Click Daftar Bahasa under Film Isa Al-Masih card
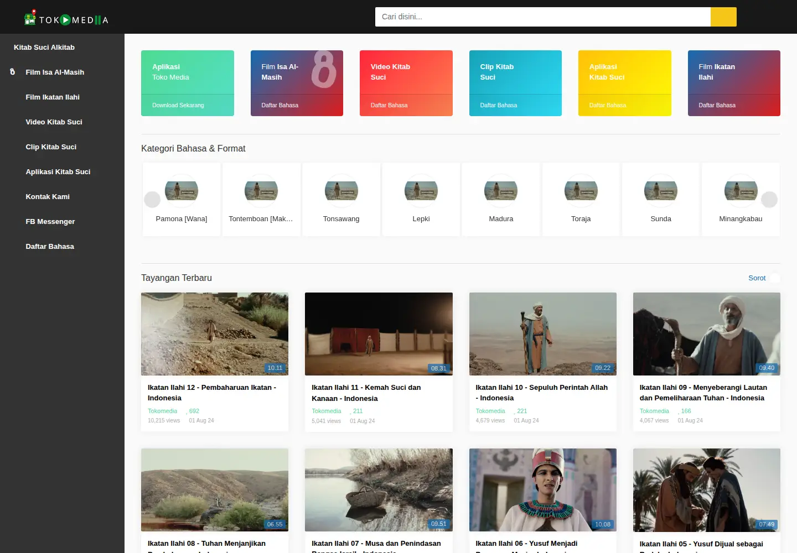Viewport: 797px width, 553px height. click(x=280, y=105)
